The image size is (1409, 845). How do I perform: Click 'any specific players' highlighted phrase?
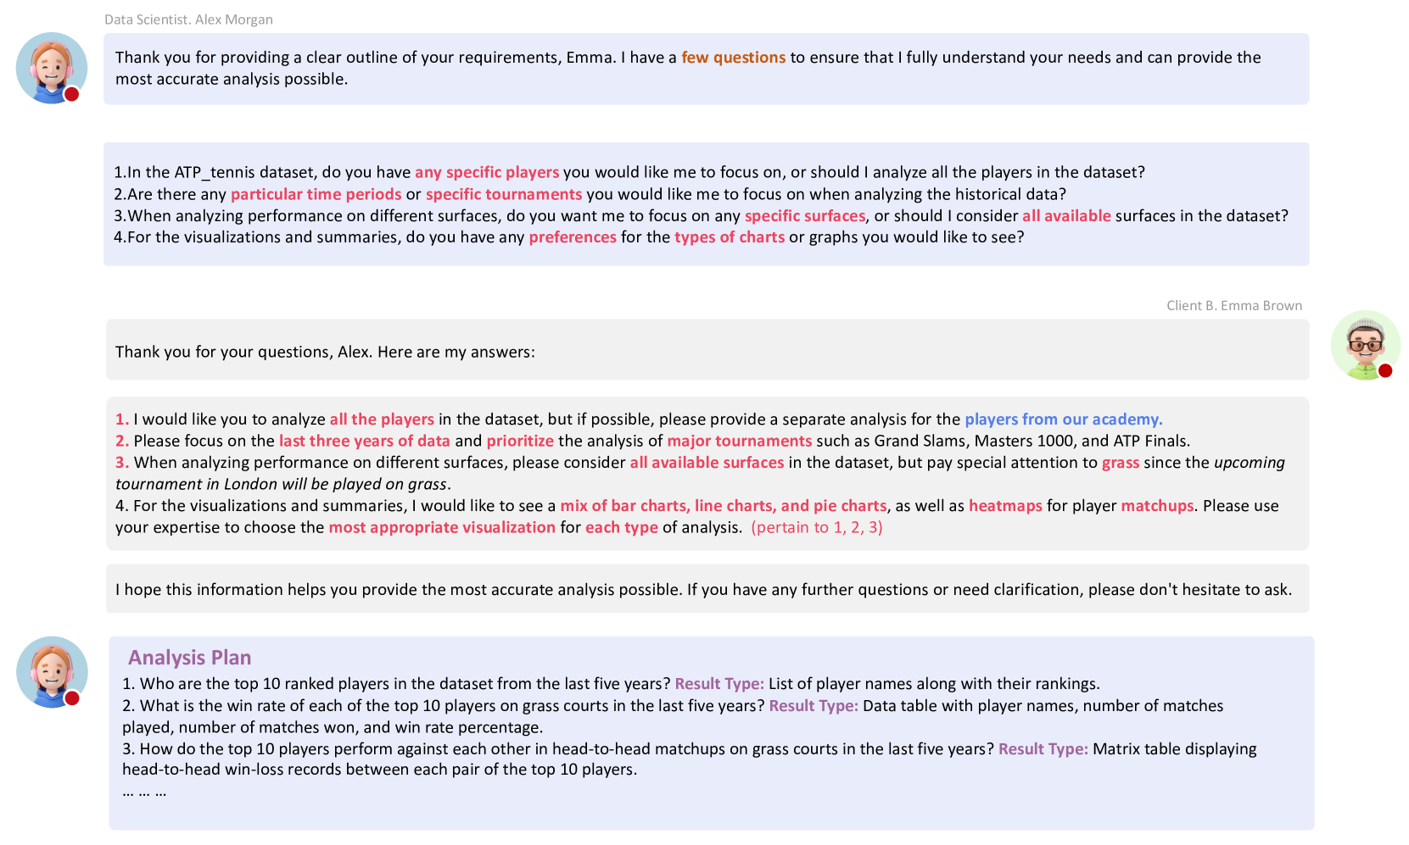click(x=487, y=173)
